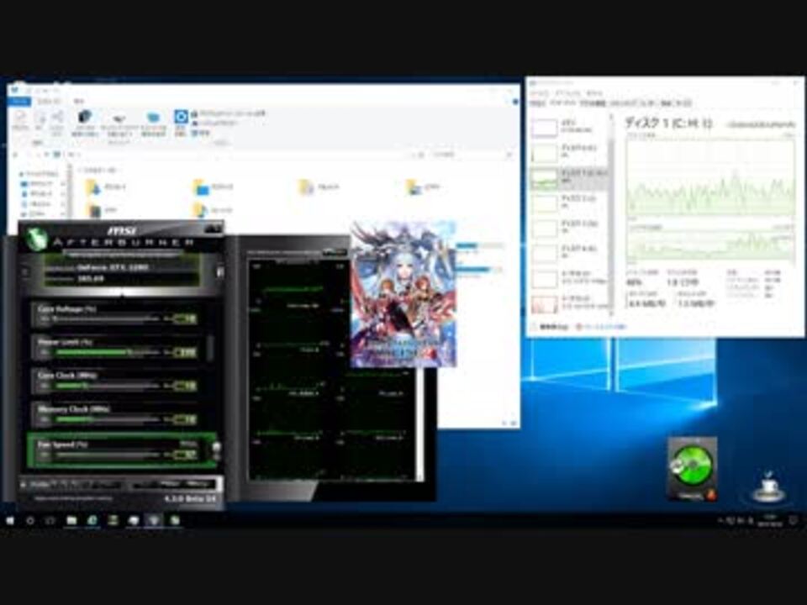Click the Cortana circle on taskbar
This screenshot has height=605, width=807.
click(x=30, y=521)
